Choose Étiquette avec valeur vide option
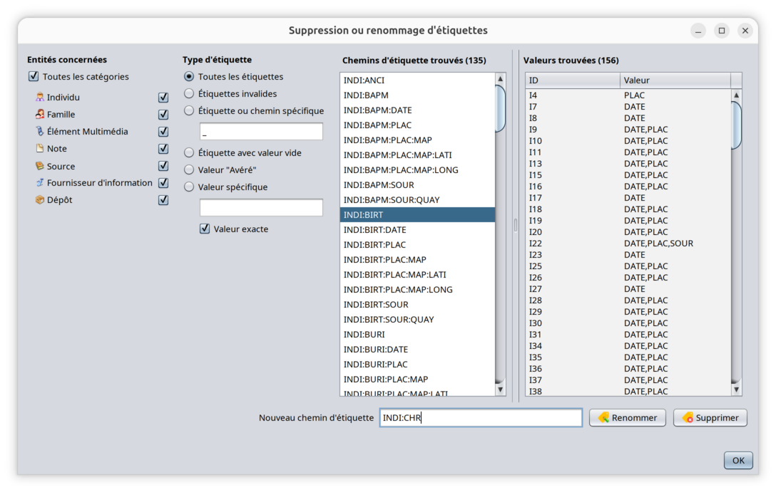776x492 pixels. 189,152
